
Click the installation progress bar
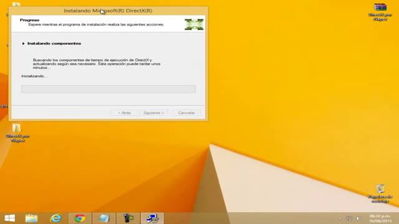[108, 89]
